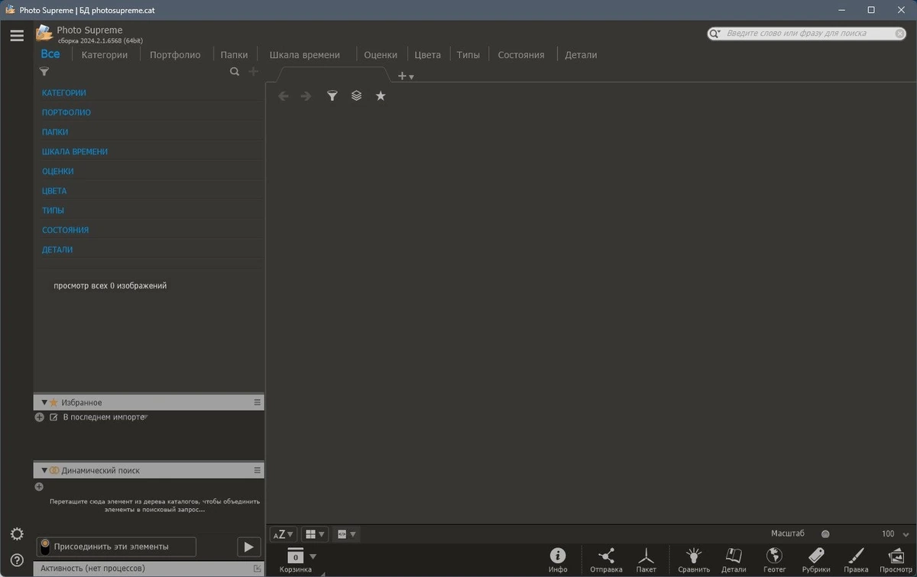Click the star favorites icon in toolbar
Viewport: 917px width, 577px height.
[381, 96]
